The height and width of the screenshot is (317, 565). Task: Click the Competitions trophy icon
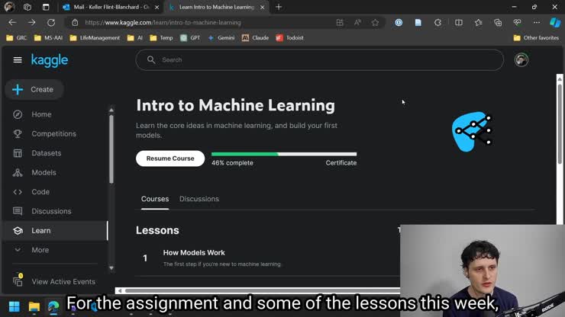(18, 134)
